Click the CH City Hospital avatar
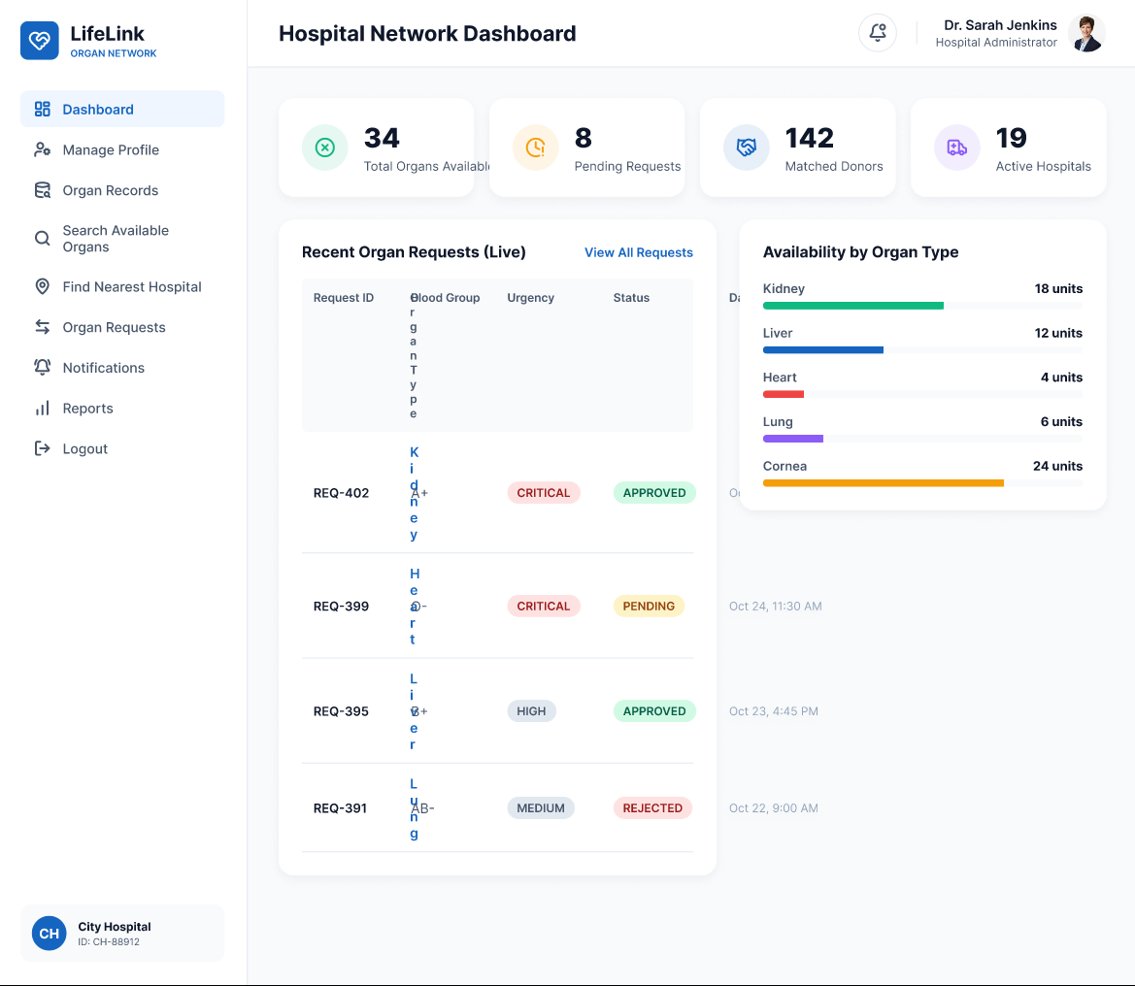The height and width of the screenshot is (986, 1135). pos(50,934)
